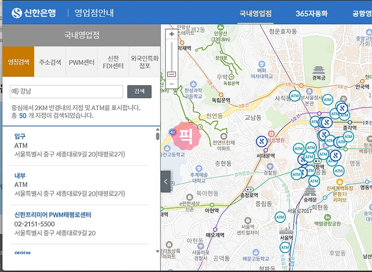Click the Shinhan branch marker beside 삼성병원

tap(262, 141)
